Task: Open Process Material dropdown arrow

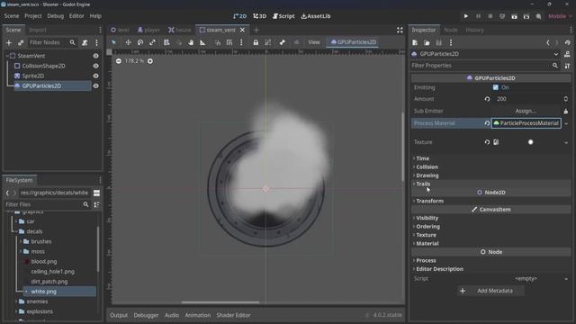Action: [x=566, y=123]
